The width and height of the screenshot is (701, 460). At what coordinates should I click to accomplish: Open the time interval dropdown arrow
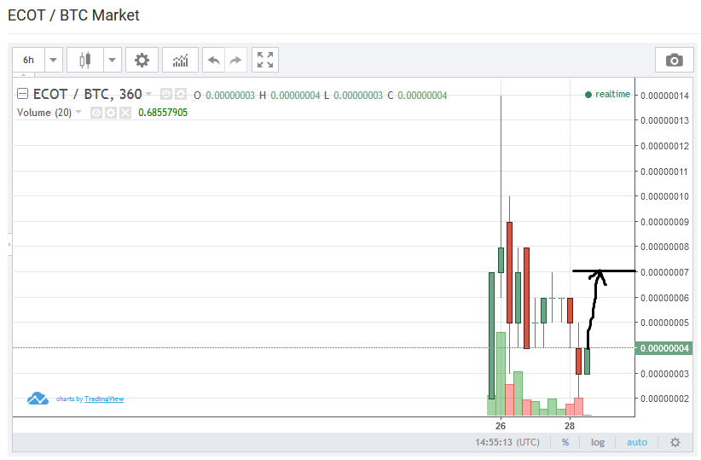click(54, 60)
